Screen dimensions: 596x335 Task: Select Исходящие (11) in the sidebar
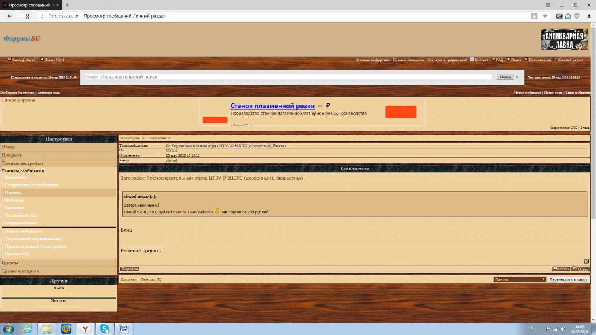[x=21, y=215]
